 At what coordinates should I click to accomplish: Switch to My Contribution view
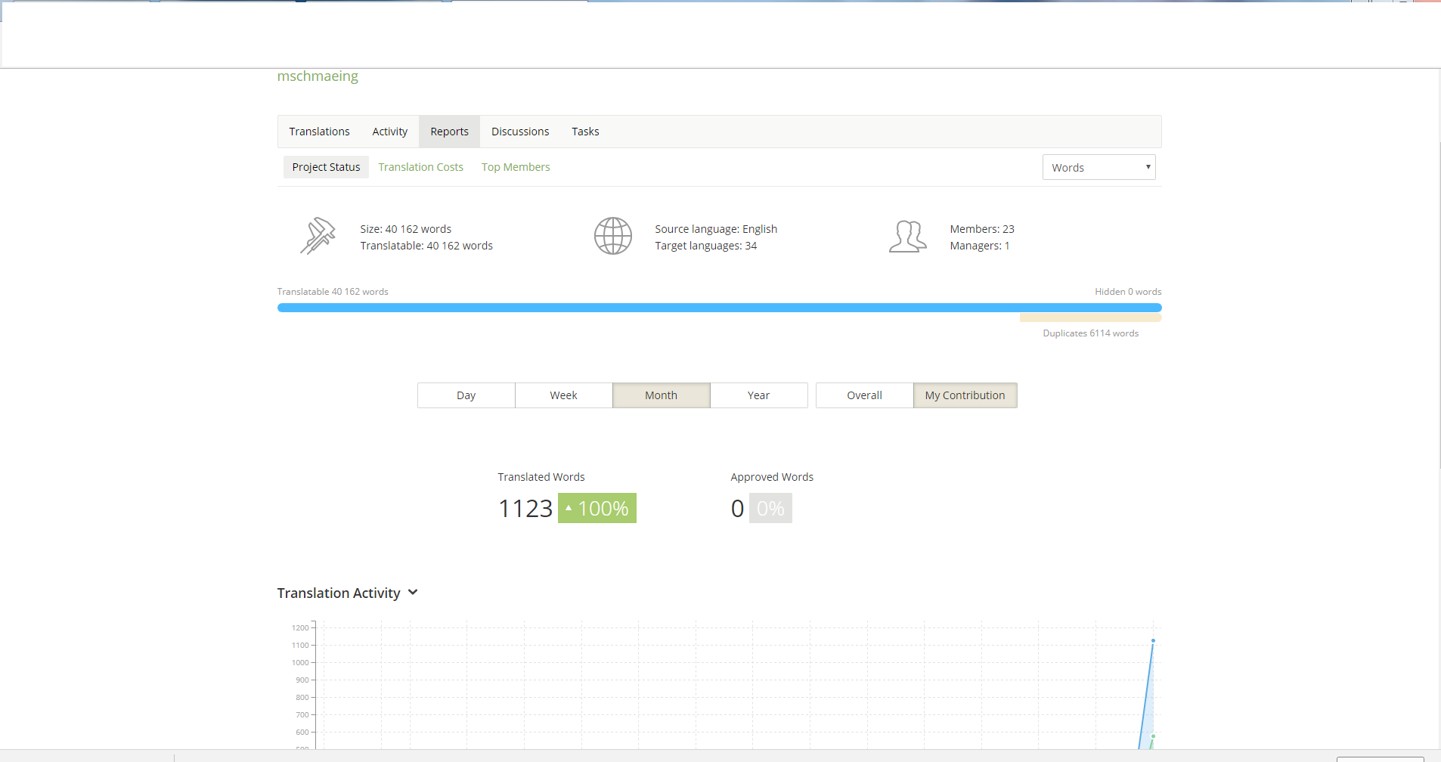[x=965, y=395]
